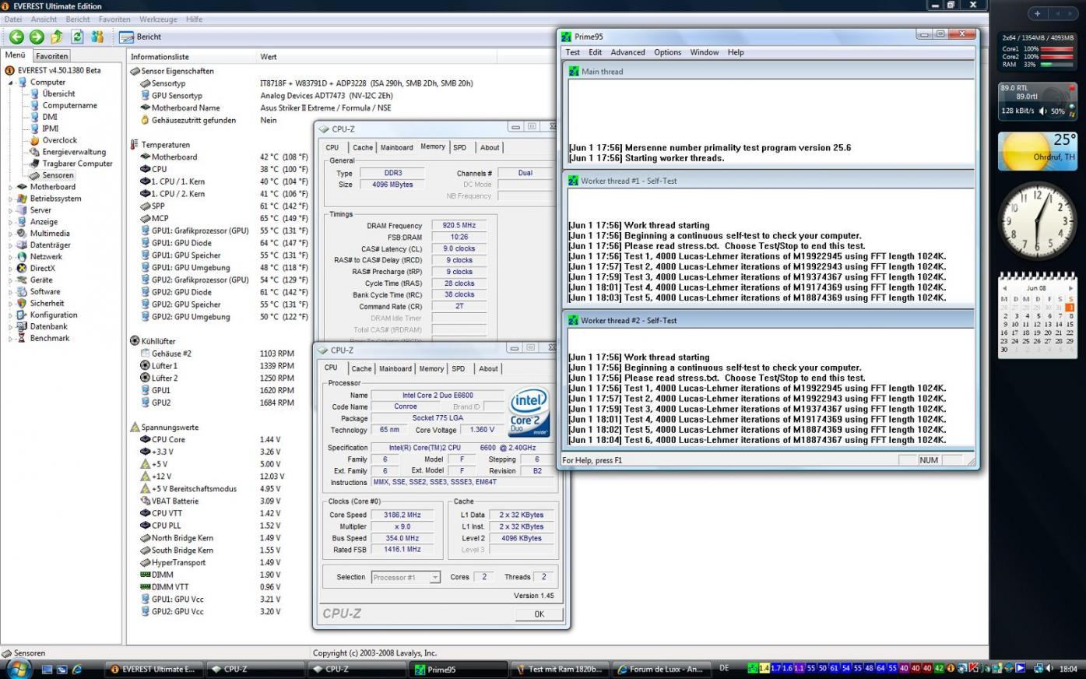Select Sensoren in the tree
The height and width of the screenshot is (679, 1086).
click(58, 175)
